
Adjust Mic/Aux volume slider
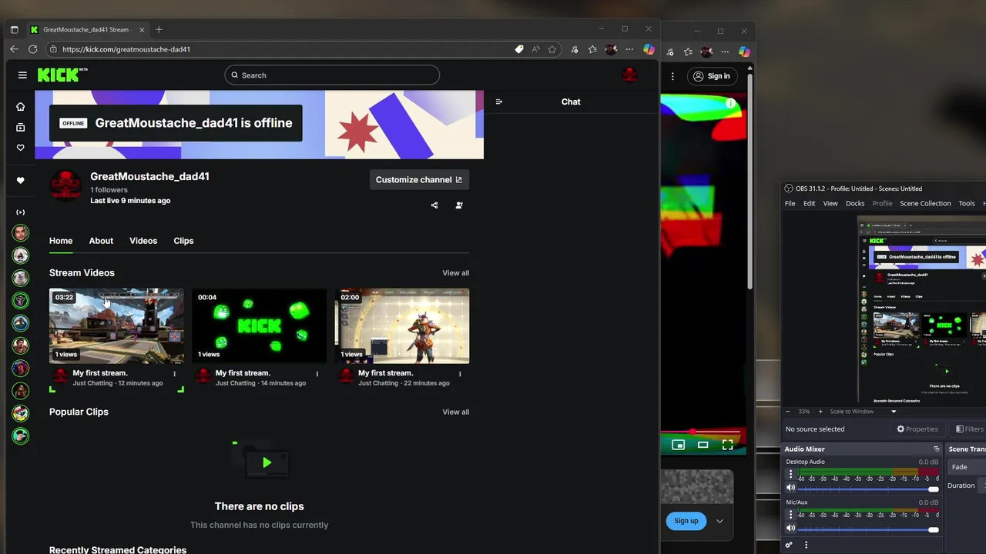coord(868,529)
